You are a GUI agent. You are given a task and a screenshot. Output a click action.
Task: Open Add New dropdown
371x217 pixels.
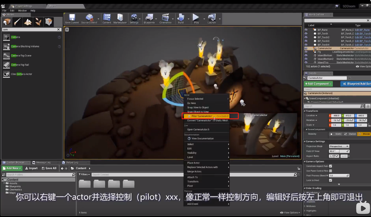coord(12,168)
